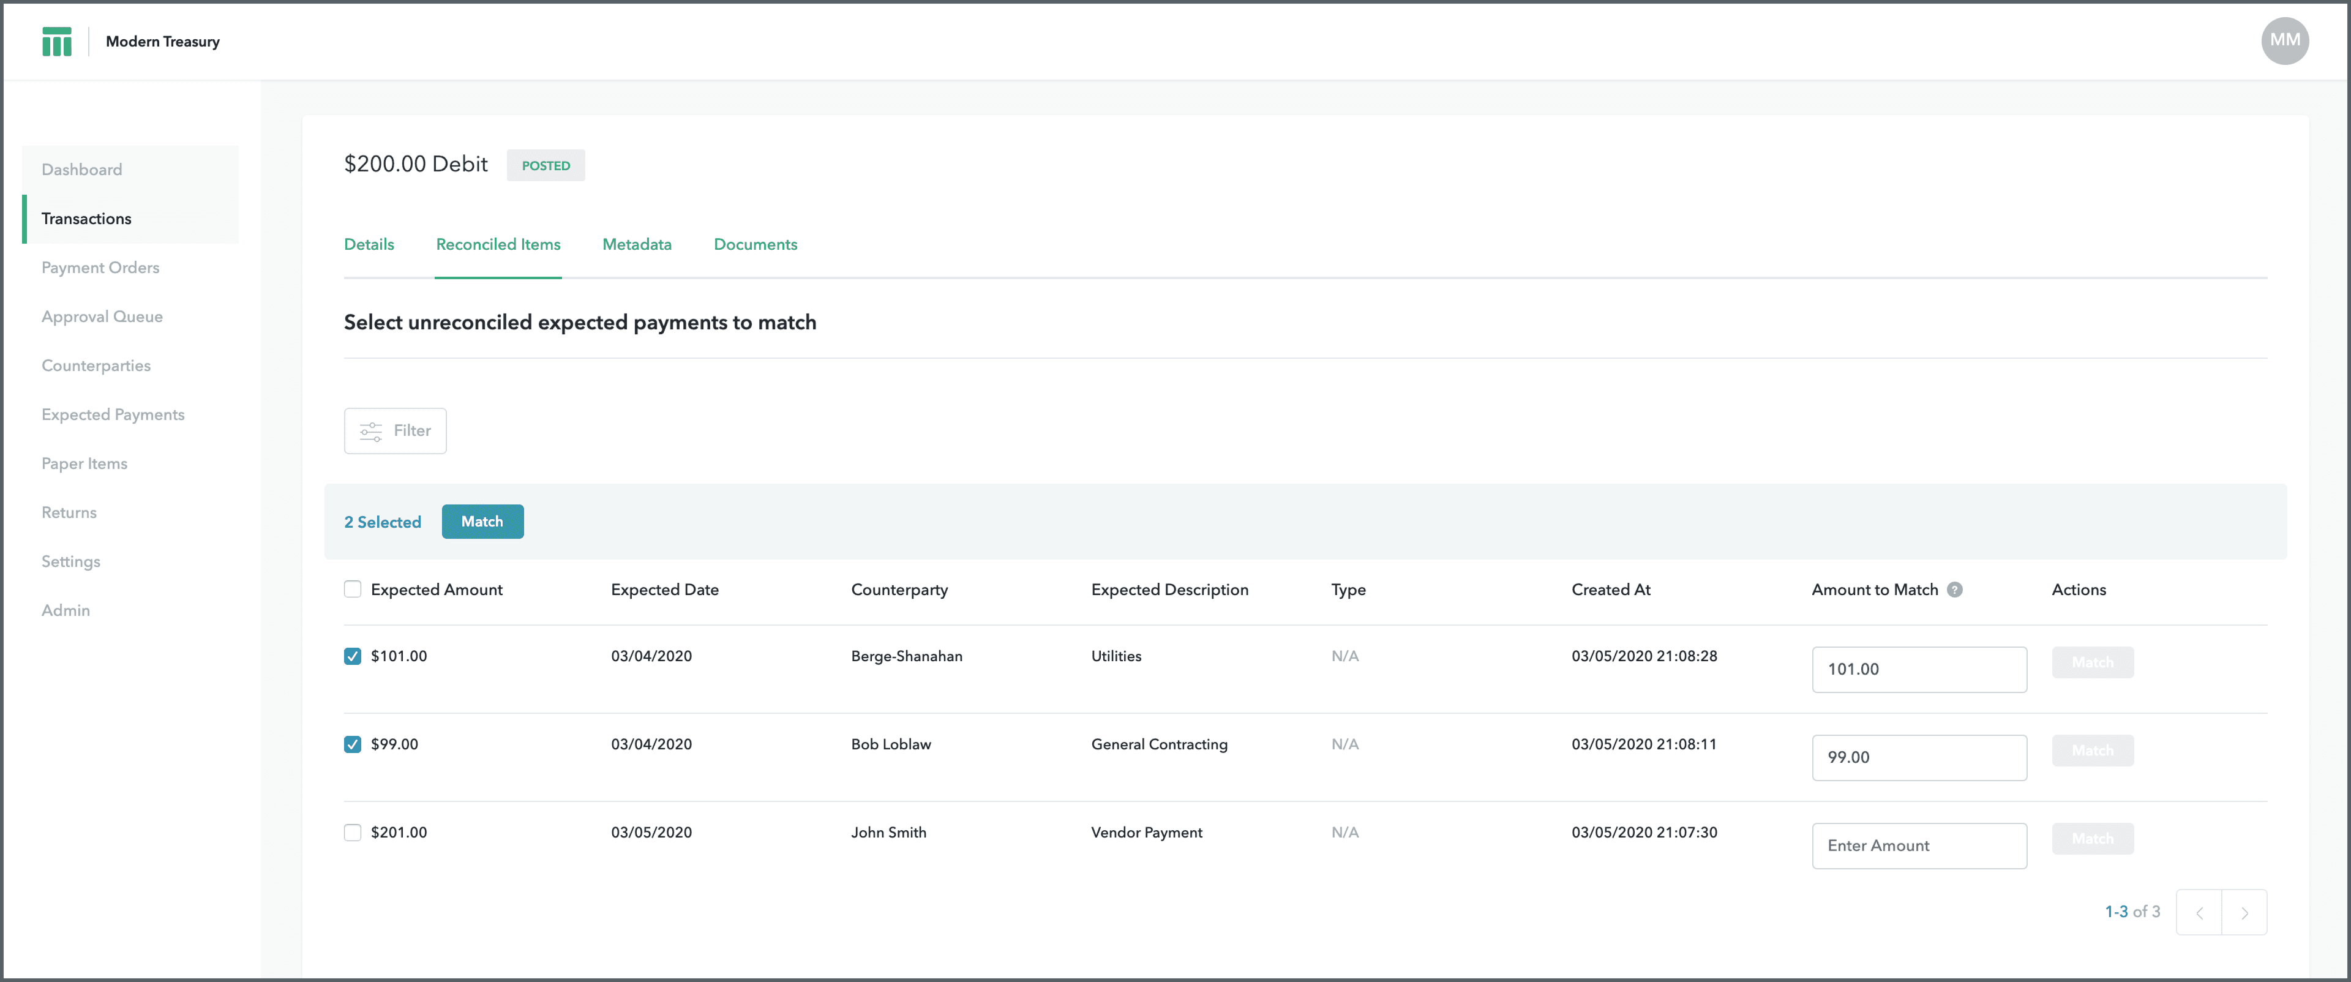Click the Modern Treasury logo icon
Screen dimensions: 2351x982
56,41
